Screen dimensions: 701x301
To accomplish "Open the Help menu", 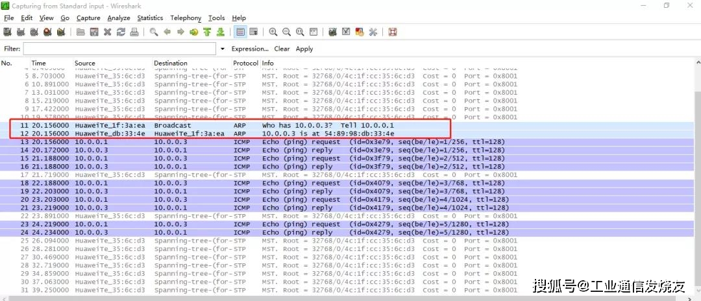I will [x=239, y=18].
